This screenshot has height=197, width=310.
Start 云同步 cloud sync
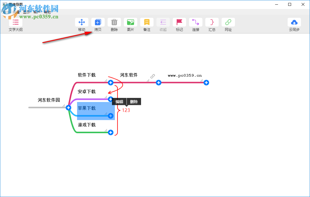[294, 22]
